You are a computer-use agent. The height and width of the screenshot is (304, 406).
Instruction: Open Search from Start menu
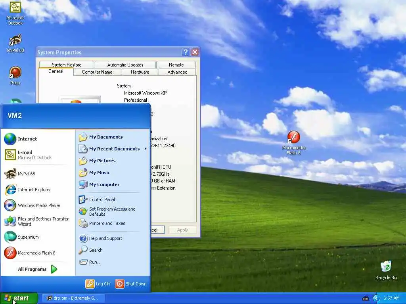pyautogui.click(x=113, y=250)
